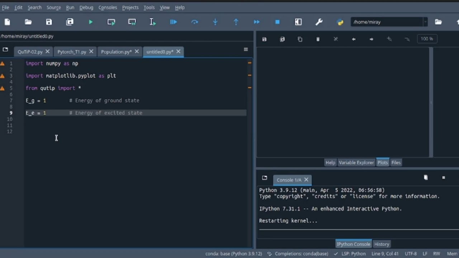Open the editor tab browser list

point(5,49)
